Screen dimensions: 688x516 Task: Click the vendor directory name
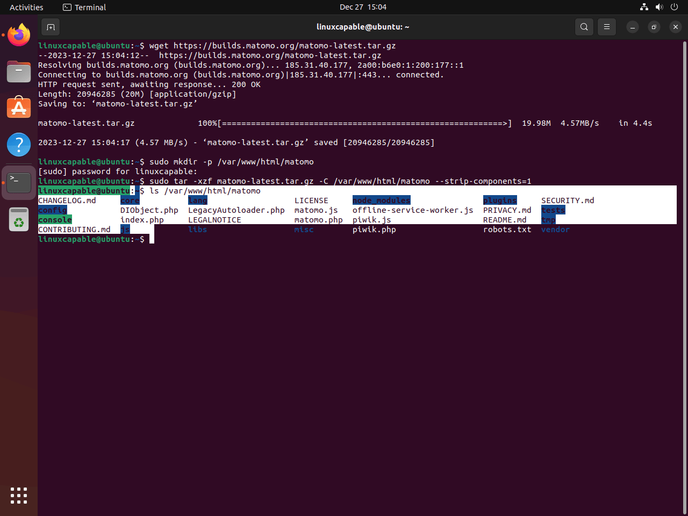tap(555, 230)
